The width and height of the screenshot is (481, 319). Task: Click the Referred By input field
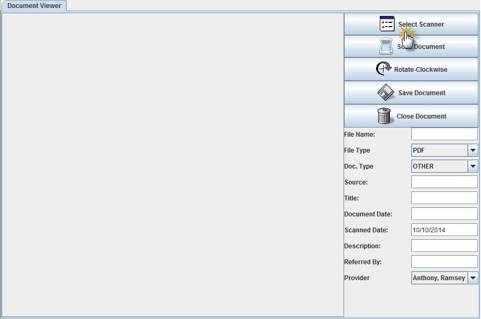(x=444, y=262)
